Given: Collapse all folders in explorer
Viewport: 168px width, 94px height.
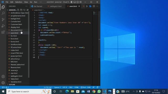Looking at the screenshot, I should (28, 10).
